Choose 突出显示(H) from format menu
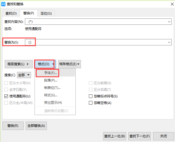 pyautogui.click(x=55, y=103)
